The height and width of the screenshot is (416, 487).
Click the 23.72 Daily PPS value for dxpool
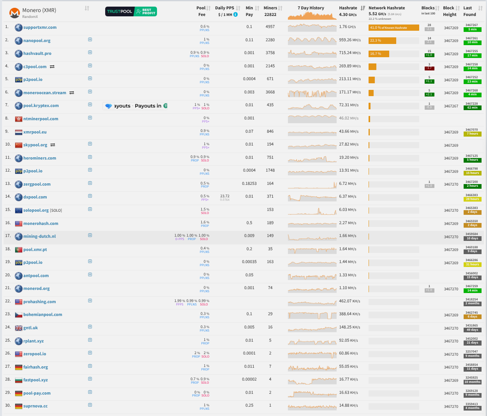point(224,196)
